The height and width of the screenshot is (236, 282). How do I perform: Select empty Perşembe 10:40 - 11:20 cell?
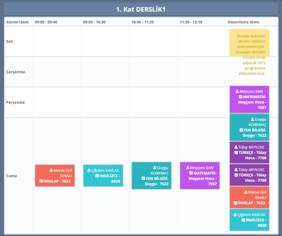pos(153,102)
